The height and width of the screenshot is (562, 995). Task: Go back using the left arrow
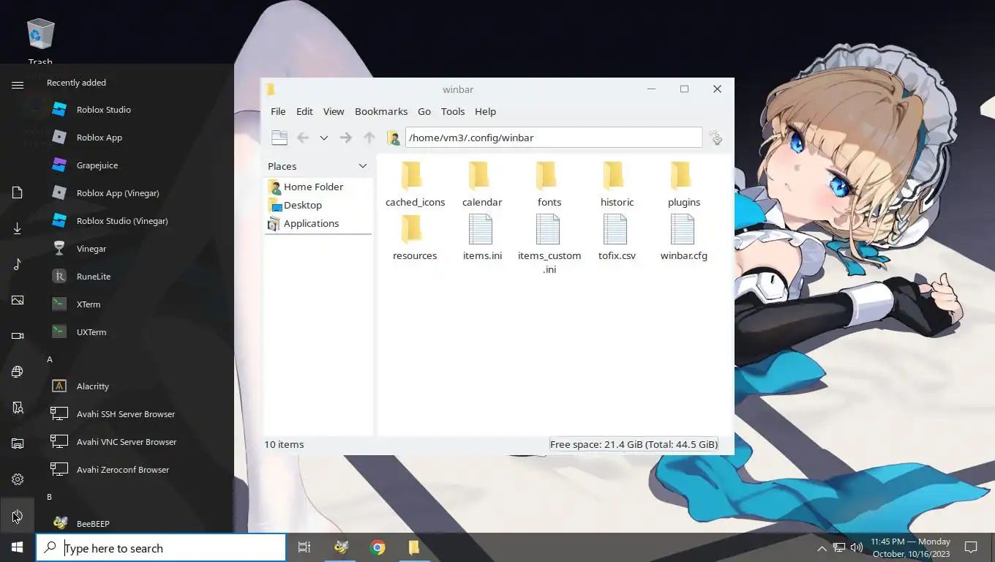point(303,138)
